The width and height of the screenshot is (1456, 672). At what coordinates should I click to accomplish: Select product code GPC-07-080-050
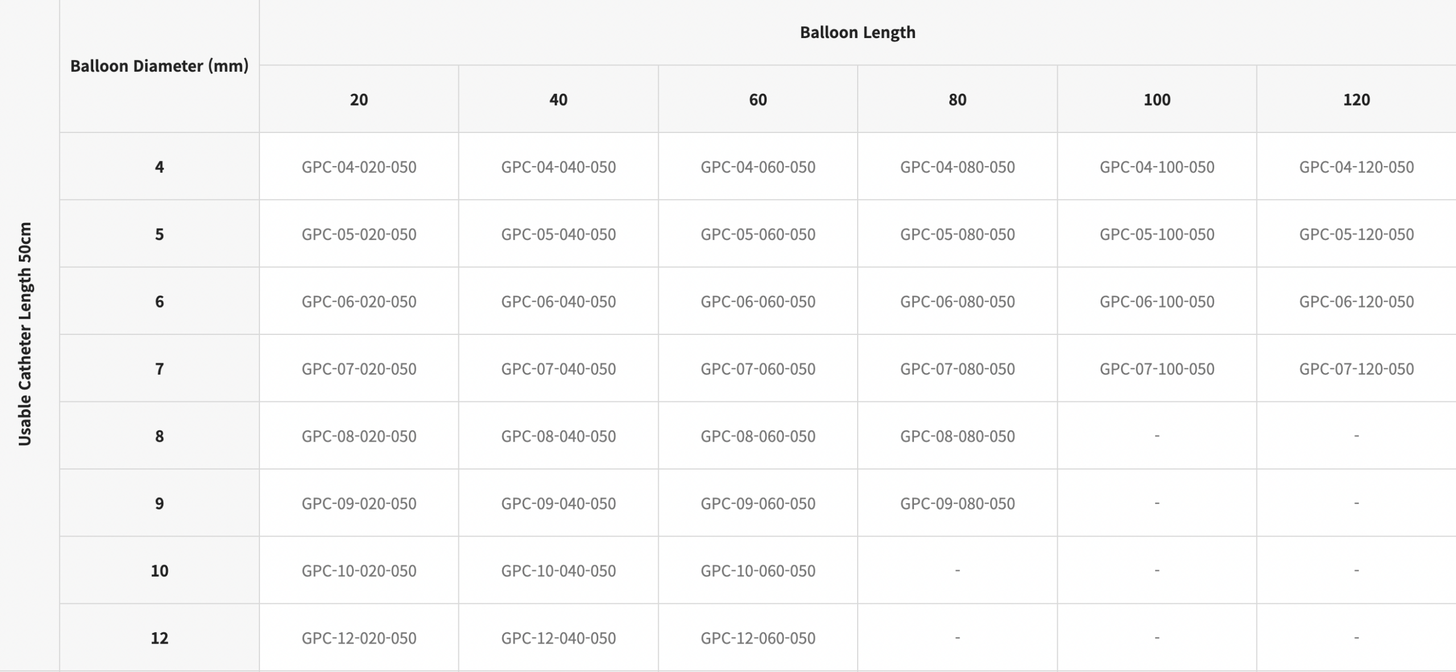(957, 369)
